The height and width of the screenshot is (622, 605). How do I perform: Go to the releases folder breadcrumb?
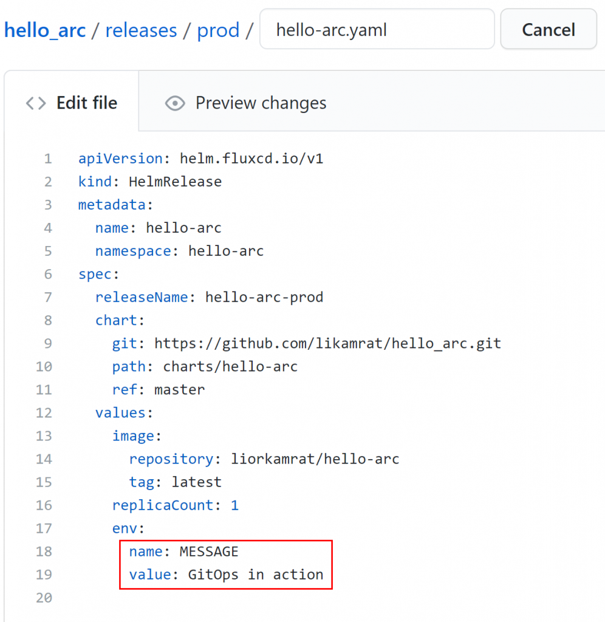point(141,30)
